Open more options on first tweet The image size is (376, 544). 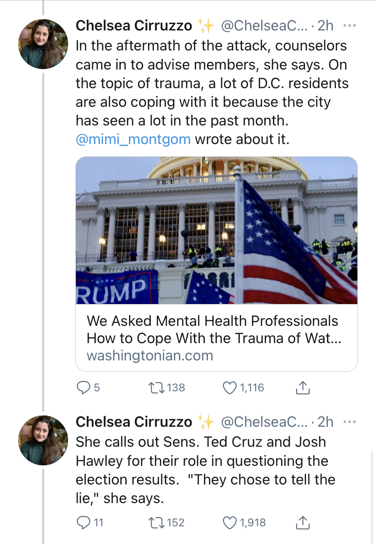[x=349, y=25]
